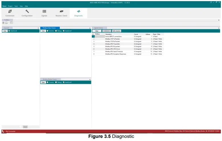Select row 'Modbus TCP Tx Packets'
The height and width of the screenshot is (141, 222).
pyautogui.click(x=128, y=39)
